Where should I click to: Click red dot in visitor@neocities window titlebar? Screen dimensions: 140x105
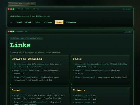[9, 9]
